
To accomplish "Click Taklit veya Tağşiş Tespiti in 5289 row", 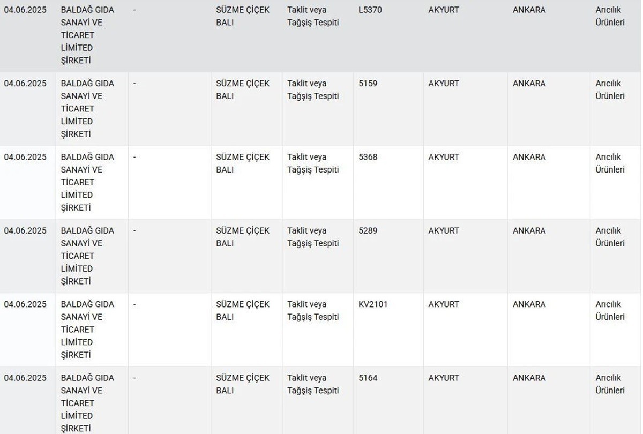I will (313, 237).
